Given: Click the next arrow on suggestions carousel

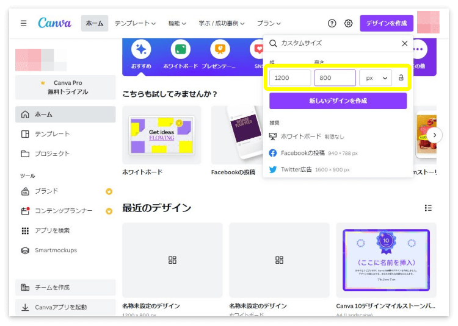Looking at the screenshot, I should [x=435, y=135].
